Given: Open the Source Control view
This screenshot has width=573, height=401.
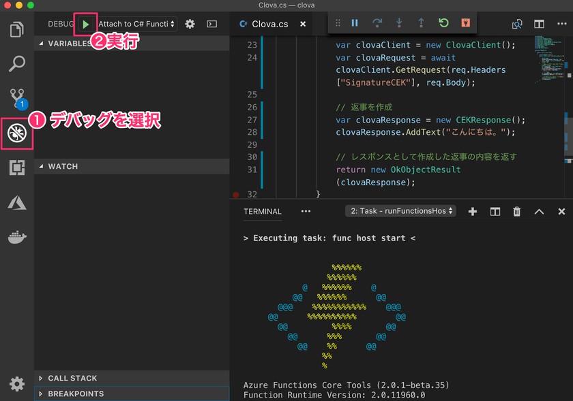Looking at the screenshot, I should click(x=16, y=97).
